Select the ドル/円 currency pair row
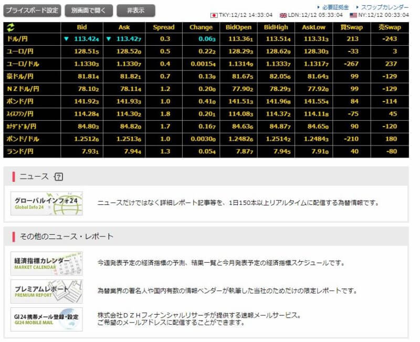Image resolution: width=420 pixels, height=342 pixels. tap(206, 39)
